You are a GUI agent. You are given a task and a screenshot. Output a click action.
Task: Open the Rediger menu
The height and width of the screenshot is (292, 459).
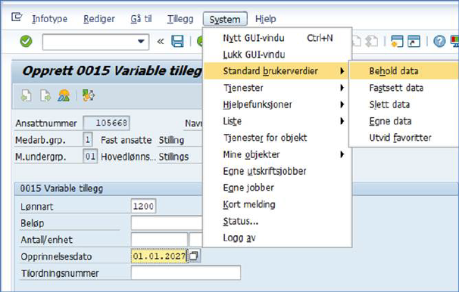pyautogui.click(x=99, y=19)
